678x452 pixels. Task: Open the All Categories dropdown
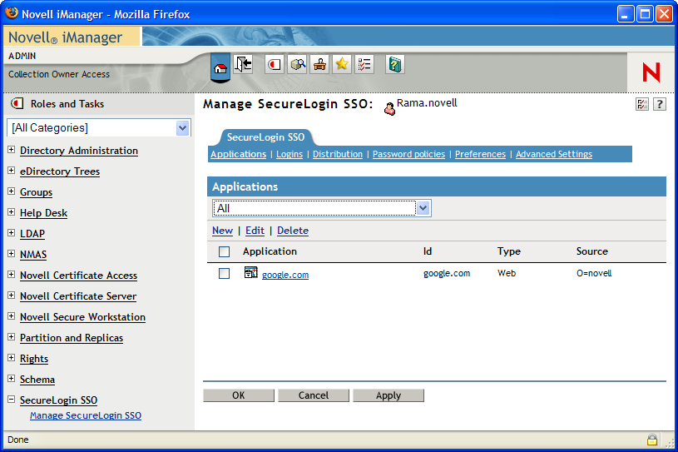point(182,128)
